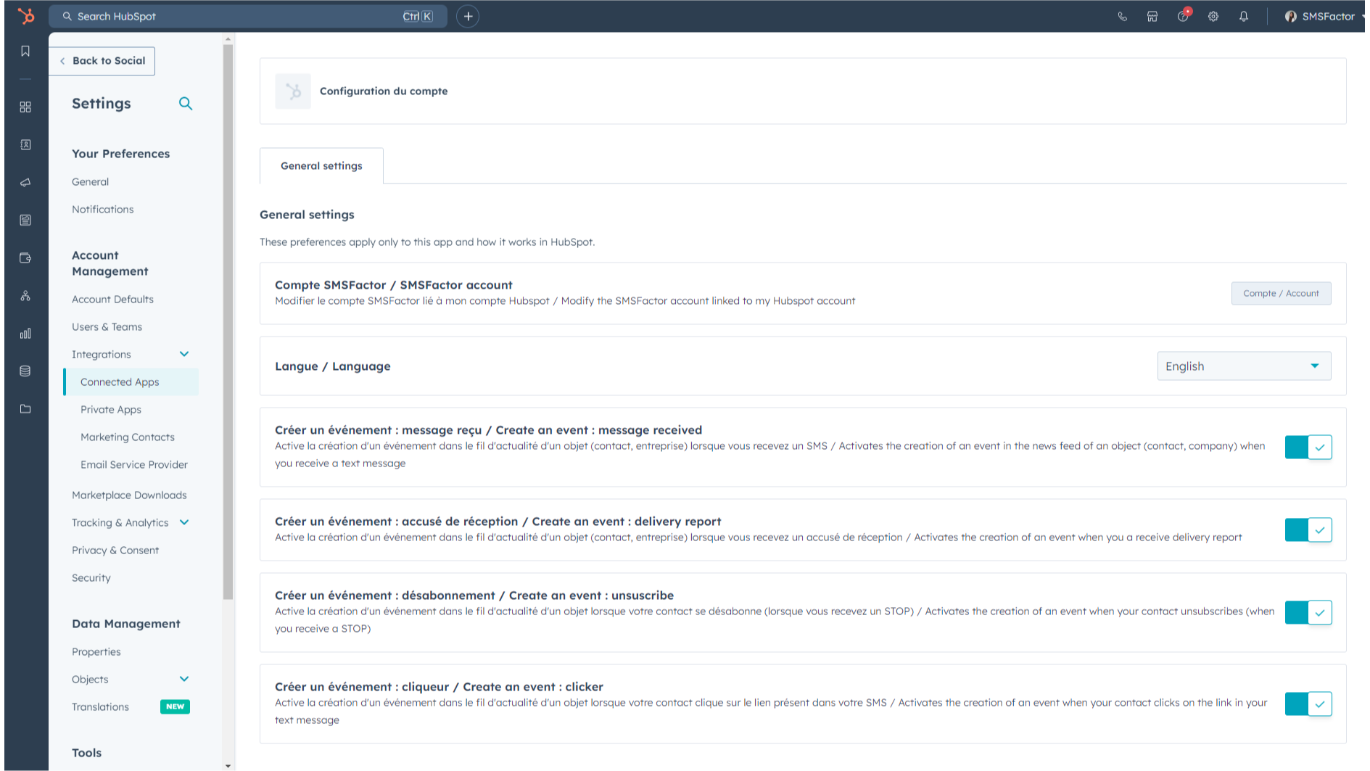
Task: Click Back to Social button
Action: (102, 61)
